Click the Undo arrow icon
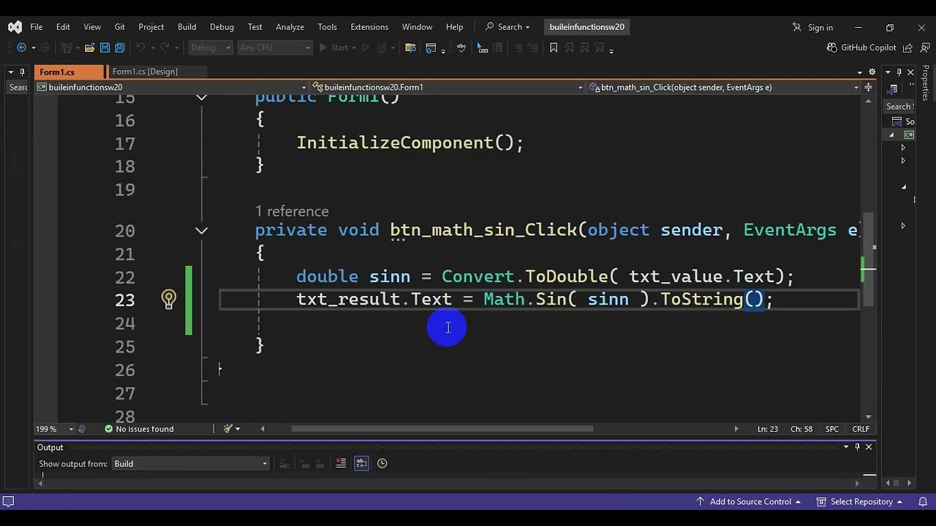This screenshot has height=526, width=936. 139,47
